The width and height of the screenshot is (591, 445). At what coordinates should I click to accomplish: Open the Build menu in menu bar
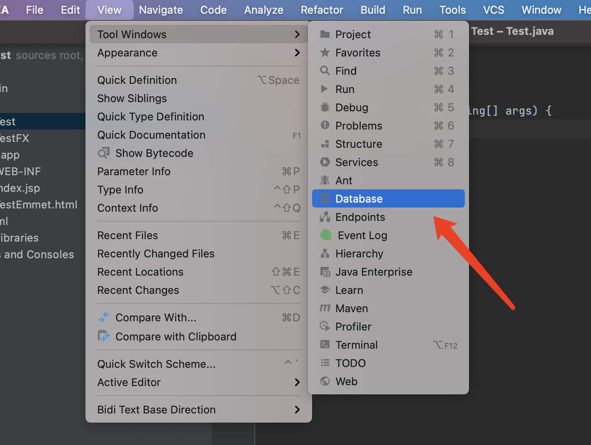pyautogui.click(x=373, y=10)
